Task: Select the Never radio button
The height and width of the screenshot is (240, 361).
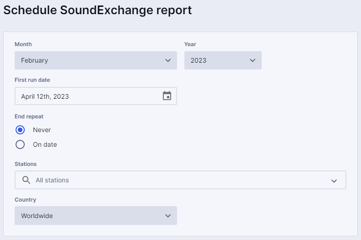Action: 20,130
